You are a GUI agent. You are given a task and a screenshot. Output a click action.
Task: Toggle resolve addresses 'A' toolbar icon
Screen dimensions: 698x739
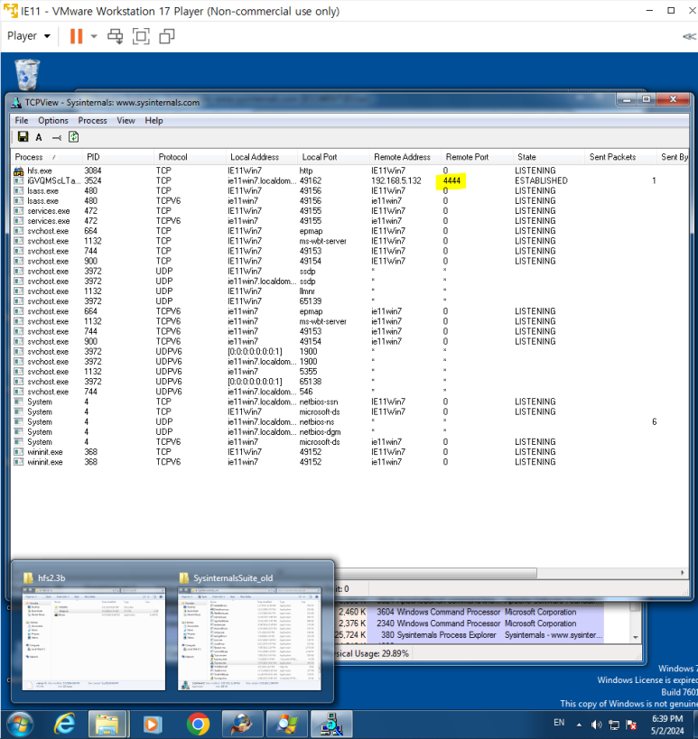[39, 137]
